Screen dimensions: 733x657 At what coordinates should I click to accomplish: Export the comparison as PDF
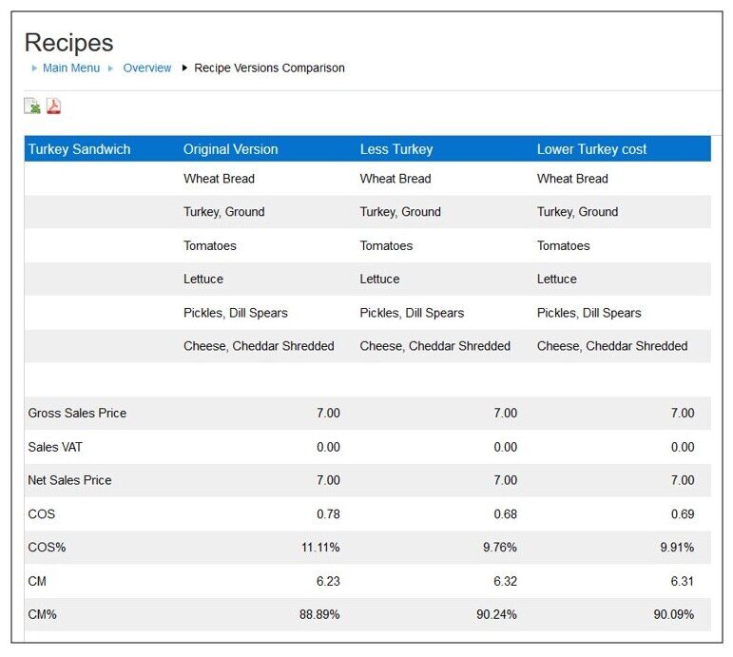point(53,106)
